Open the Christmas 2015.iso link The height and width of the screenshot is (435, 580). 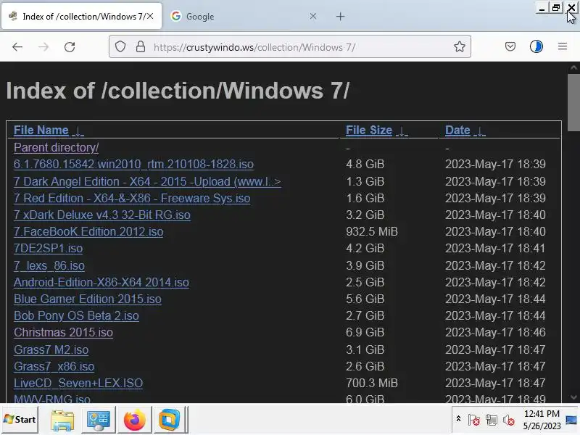pyautogui.click(x=63, y=332)
